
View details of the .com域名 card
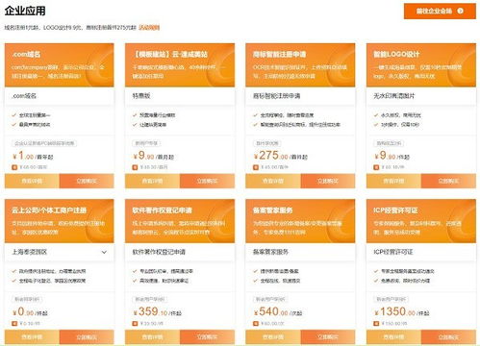(x=32, y=181)
